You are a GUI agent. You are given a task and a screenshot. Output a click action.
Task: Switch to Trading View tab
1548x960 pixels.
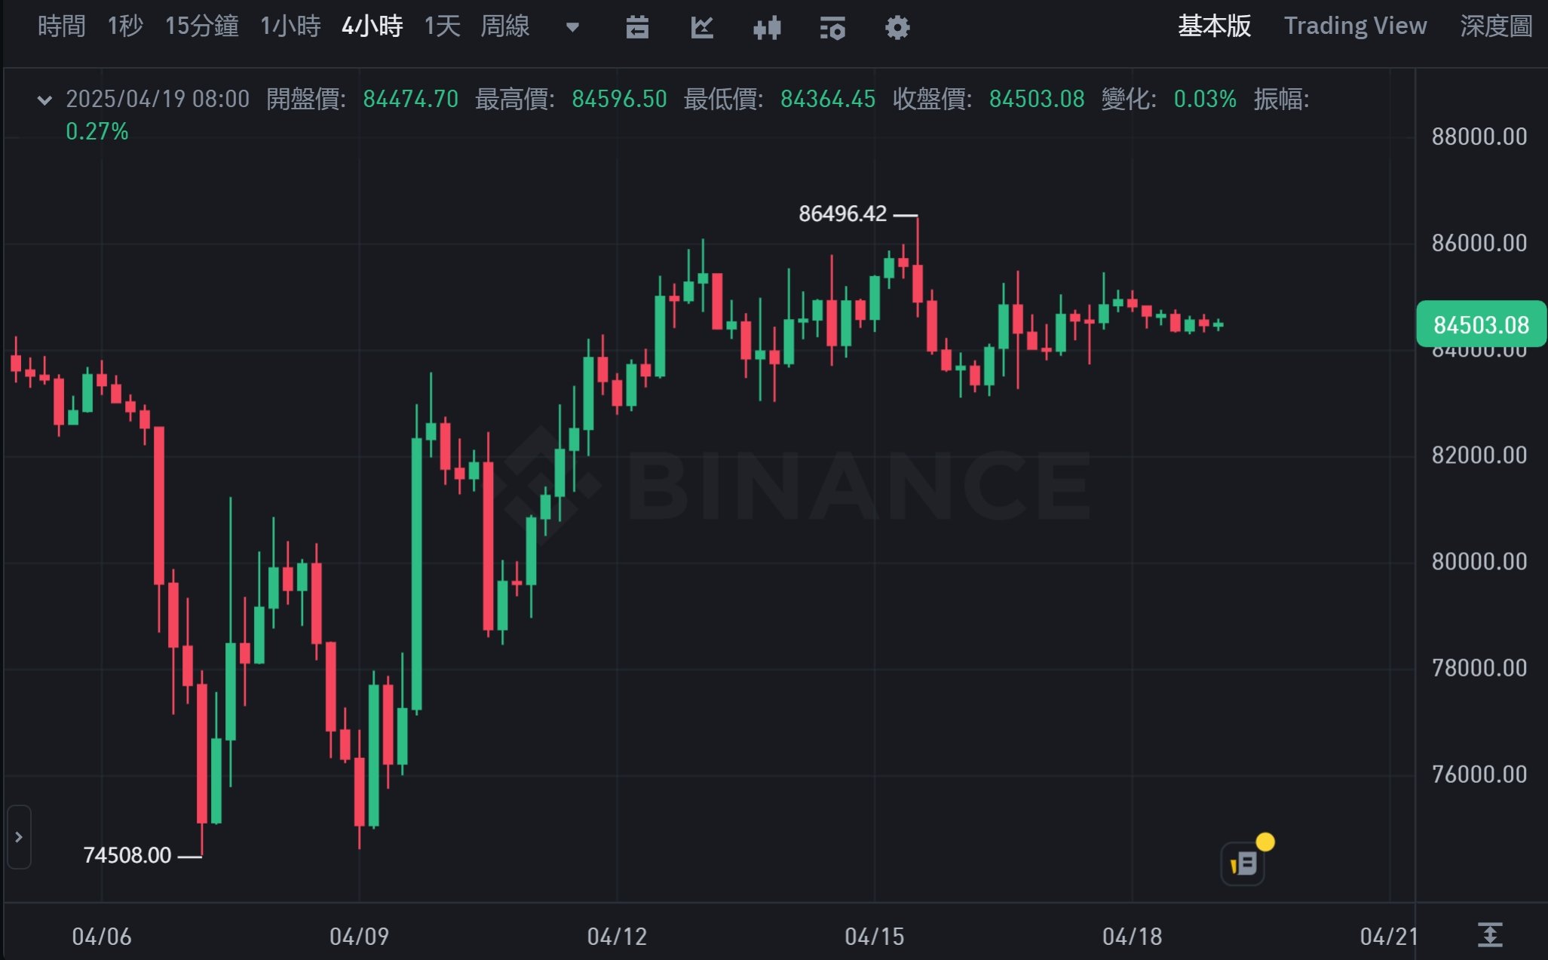[x=1355, y=26]
